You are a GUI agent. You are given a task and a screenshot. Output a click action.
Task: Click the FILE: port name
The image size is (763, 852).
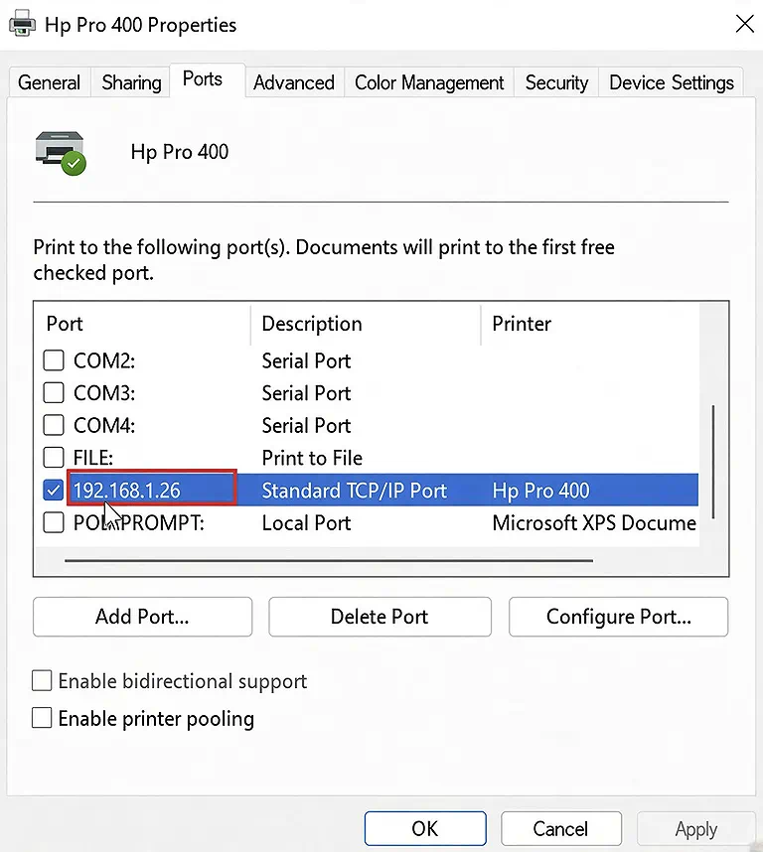coord(93,458)
